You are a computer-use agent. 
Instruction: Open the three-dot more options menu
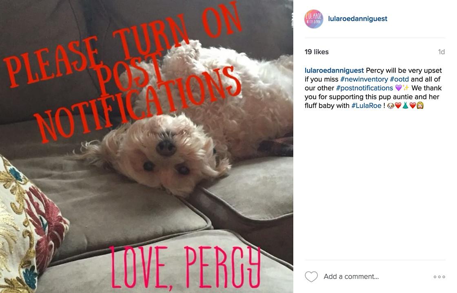pos(439,277)
